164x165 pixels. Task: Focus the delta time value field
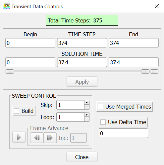[x=123, y=133]
